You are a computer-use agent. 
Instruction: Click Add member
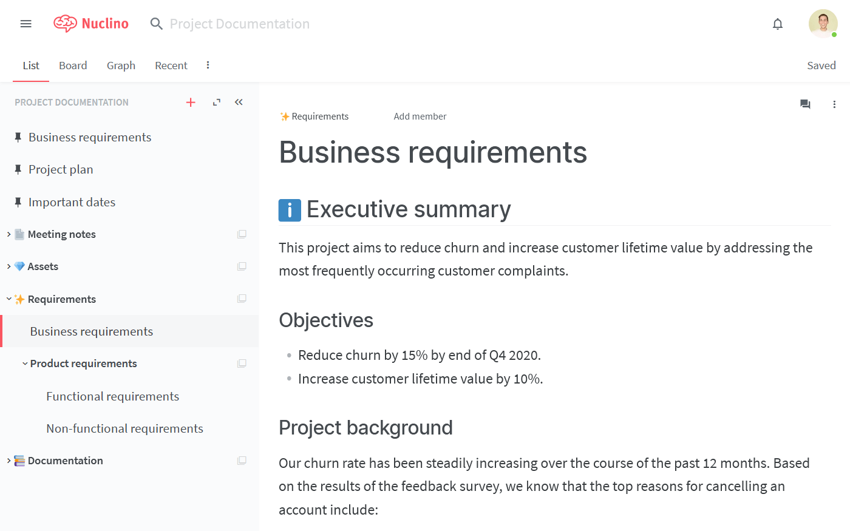420,116
